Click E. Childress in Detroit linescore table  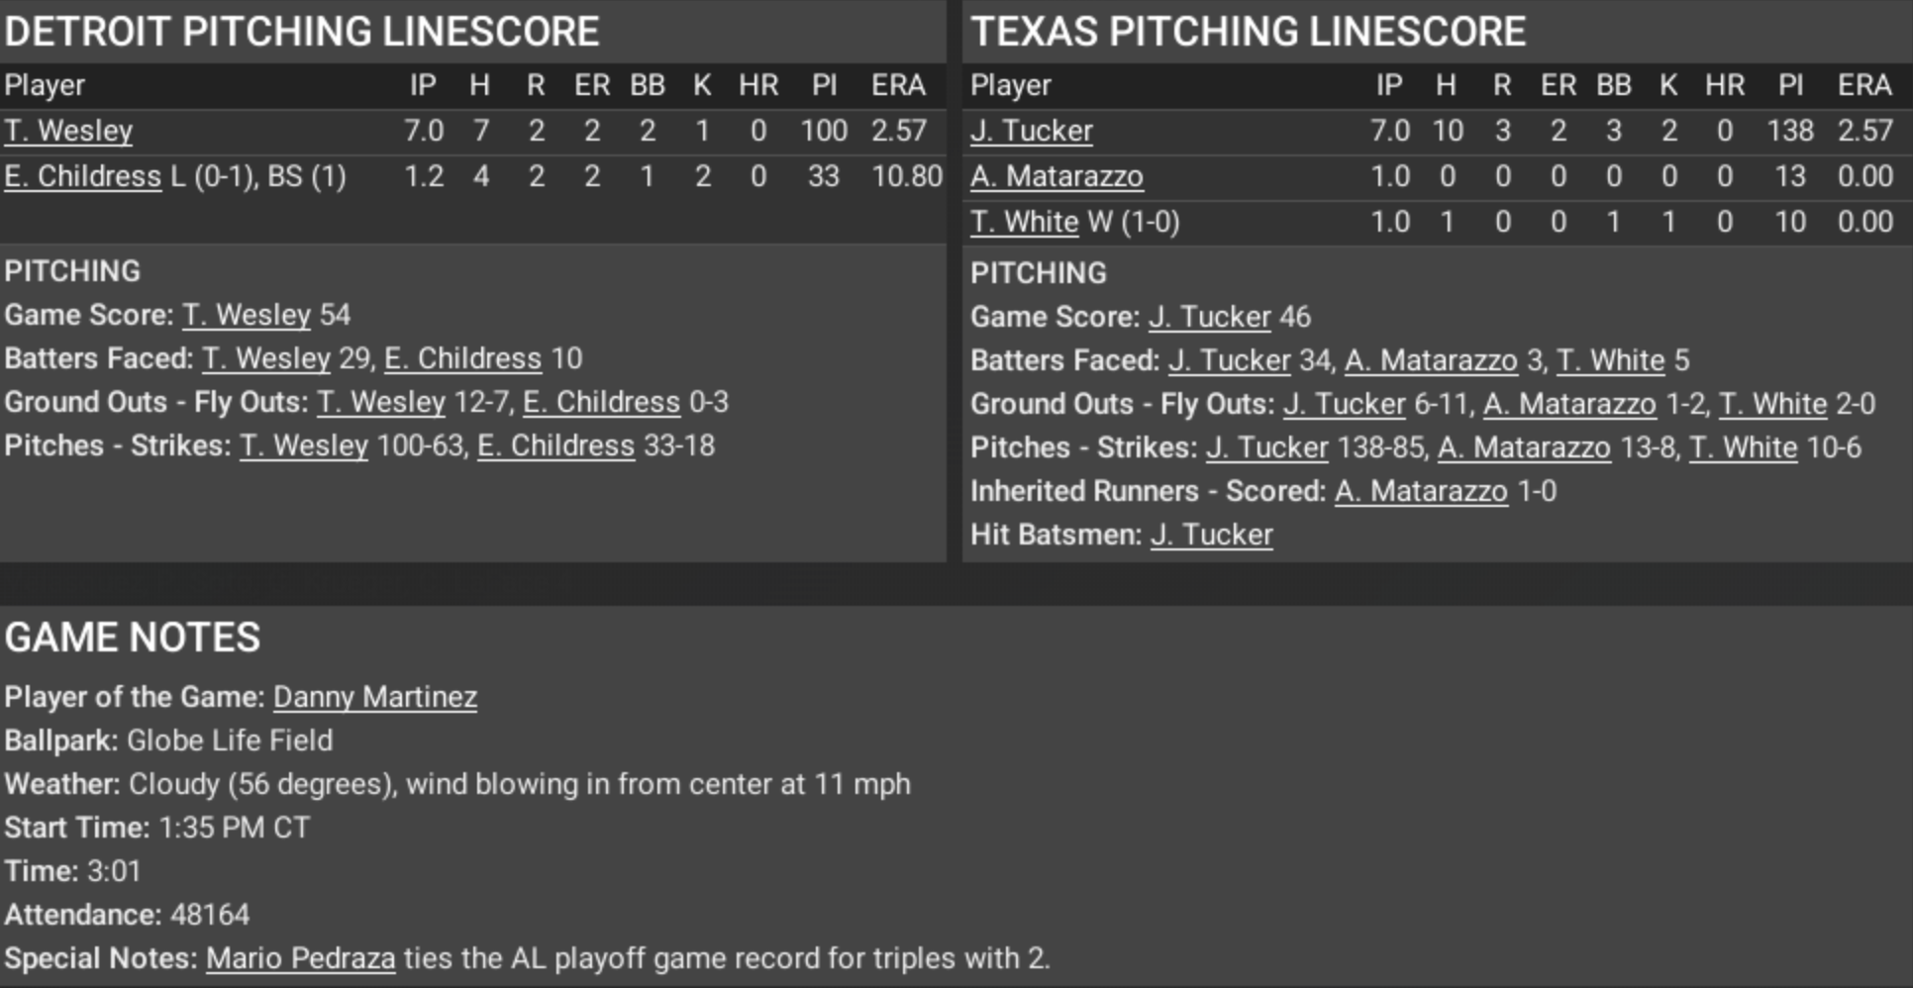click(82, 176)
